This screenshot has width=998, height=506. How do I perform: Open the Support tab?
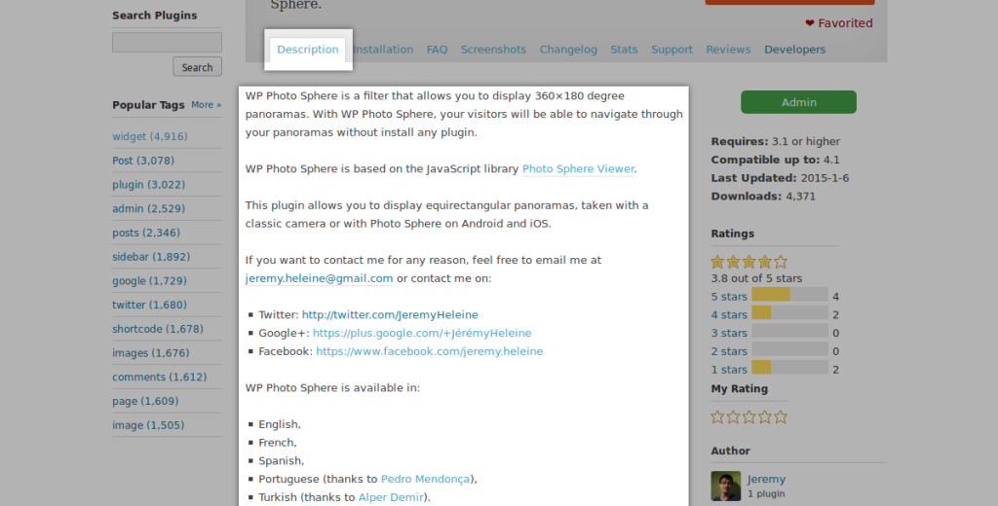672,50
